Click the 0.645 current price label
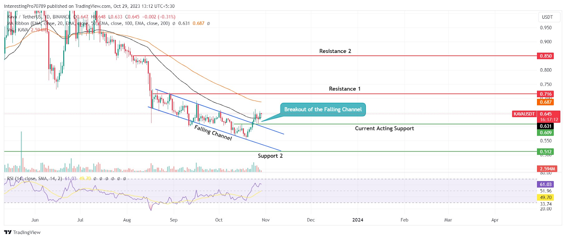Image resolution: width=566 pixels, height=239 pixels. click(546, 114)
